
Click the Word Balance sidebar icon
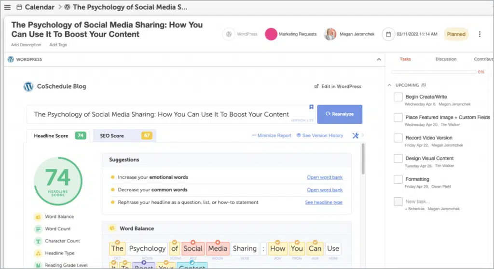(x=38, y=217)
